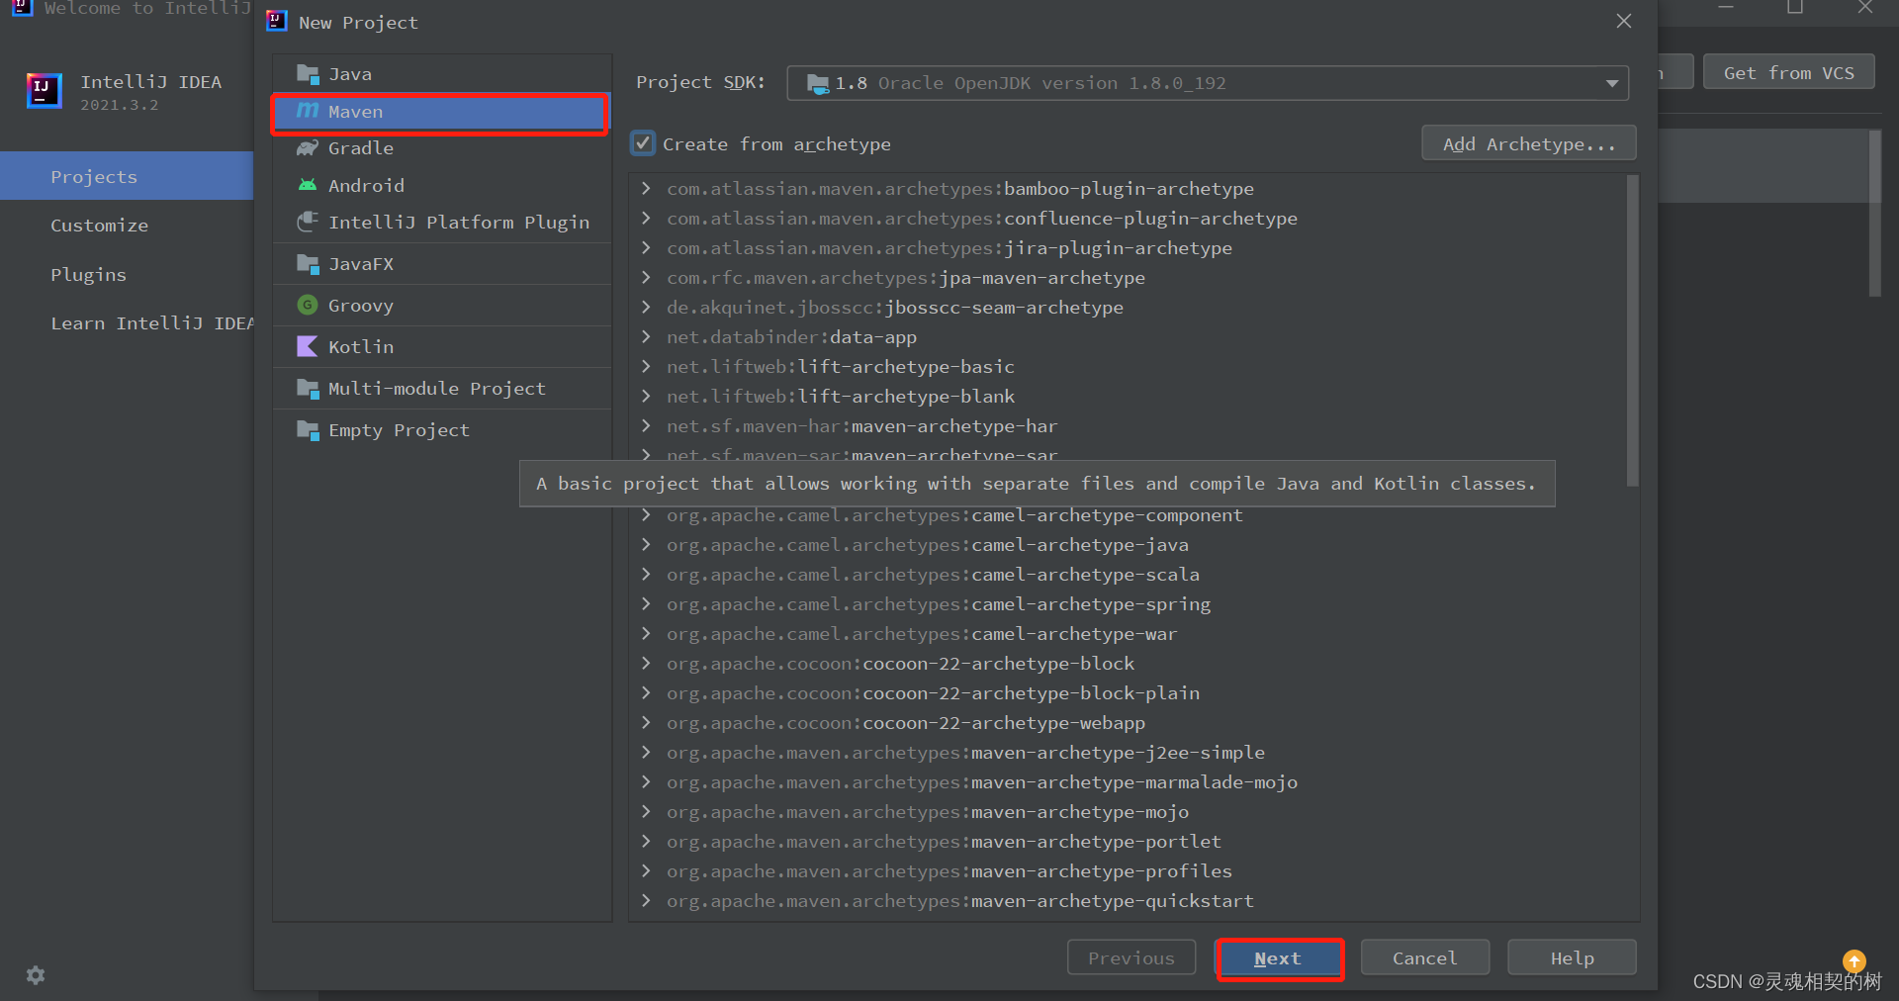Expand maven-archetype-har entry
The image size is (1899, 1001).
[x=646, y=425]
